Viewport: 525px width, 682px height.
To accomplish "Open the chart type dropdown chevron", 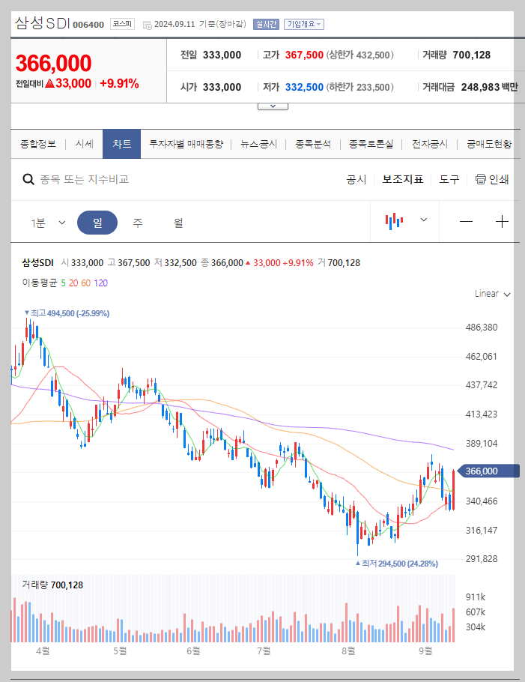I will 423,220.
